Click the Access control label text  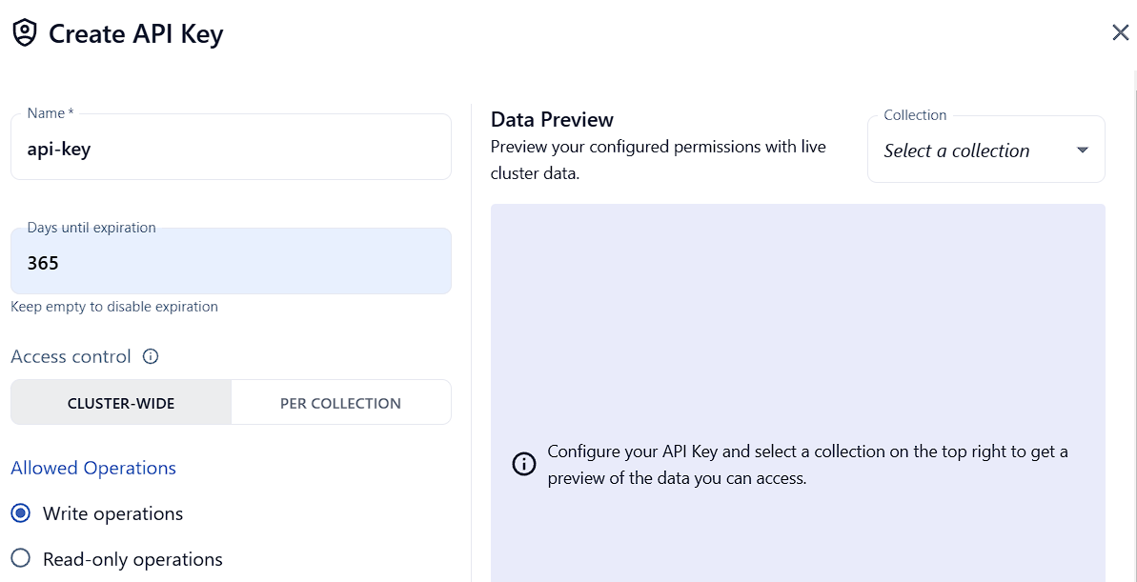pyautogui.click(x=71, y=356)
